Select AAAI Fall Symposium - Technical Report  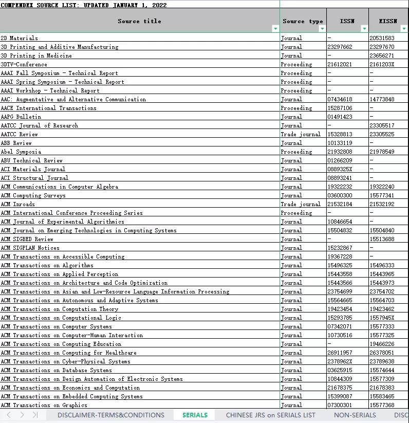click(x=140, y=73)
